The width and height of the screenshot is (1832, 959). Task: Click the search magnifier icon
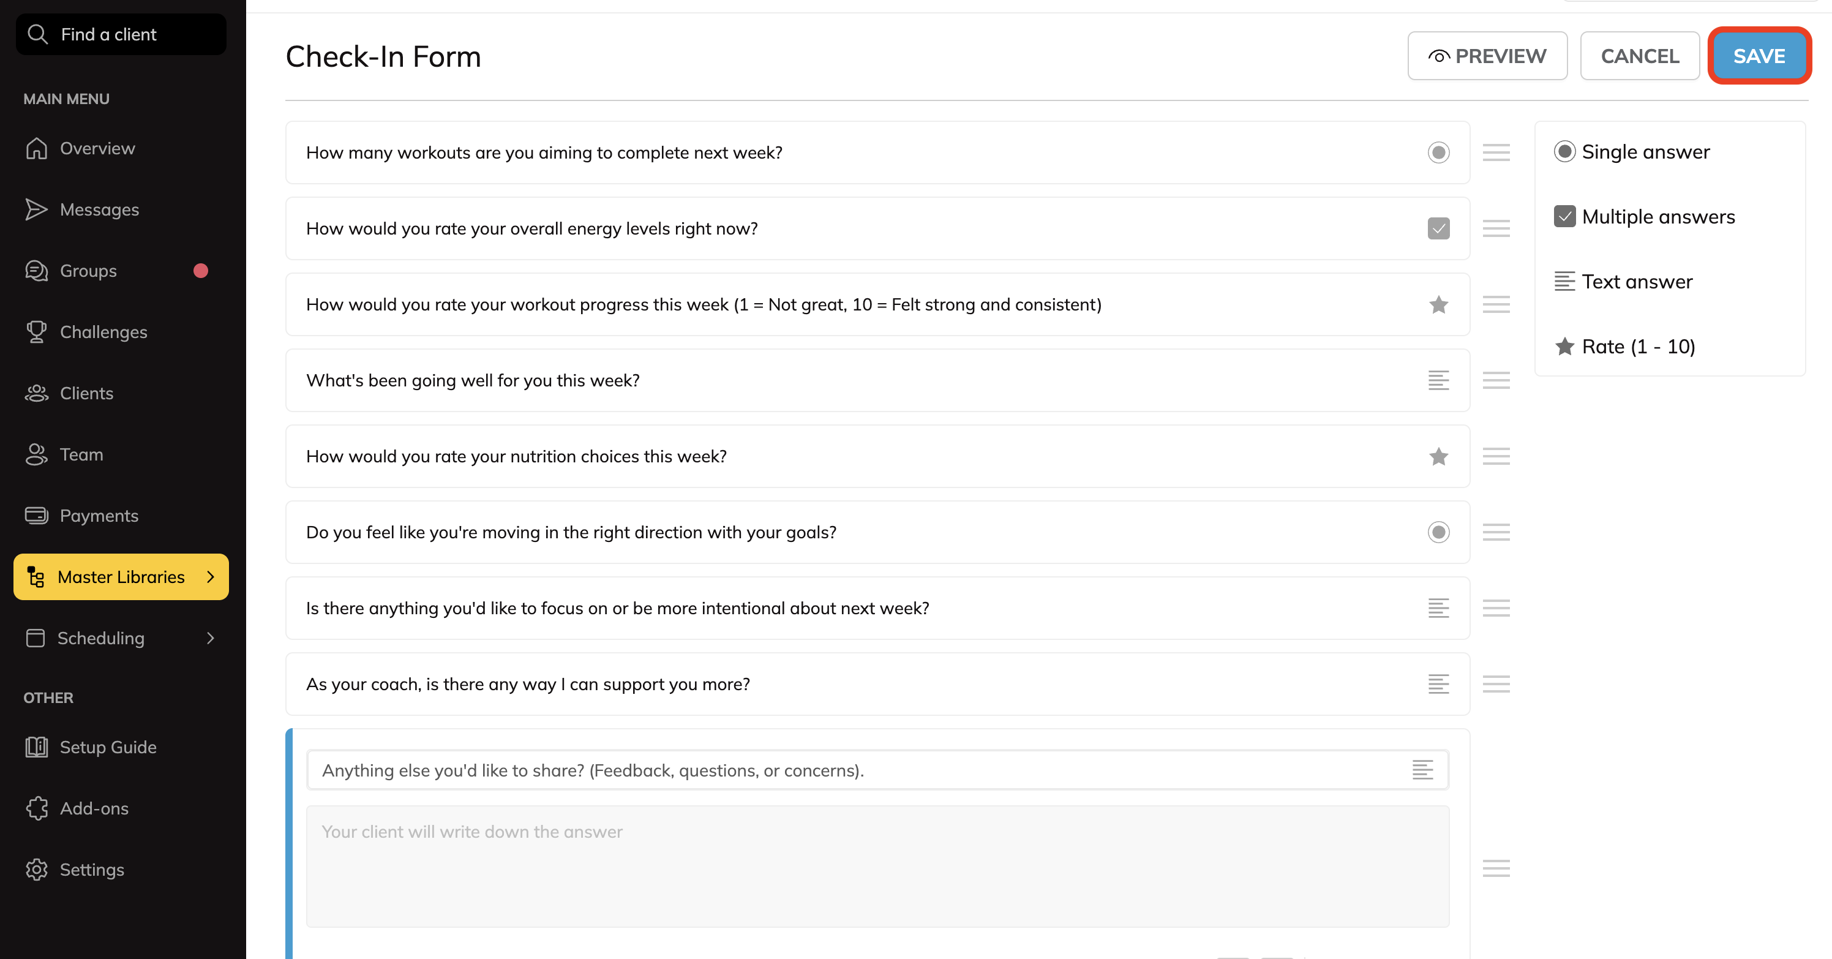point(37,34)
